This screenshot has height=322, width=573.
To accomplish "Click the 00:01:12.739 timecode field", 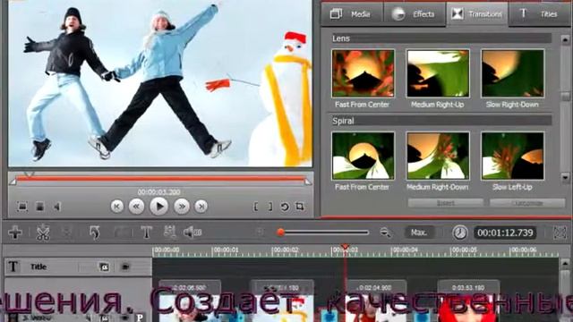I will pos(505,233).
